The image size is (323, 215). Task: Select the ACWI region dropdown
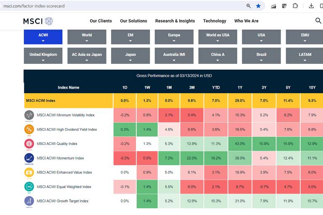click(x=43, y=37)
